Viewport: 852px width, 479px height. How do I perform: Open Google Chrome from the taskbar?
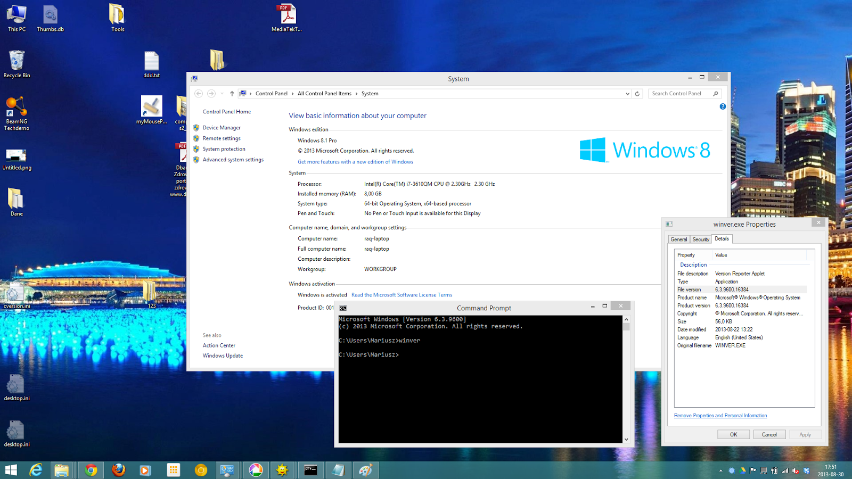click(91, 470)
